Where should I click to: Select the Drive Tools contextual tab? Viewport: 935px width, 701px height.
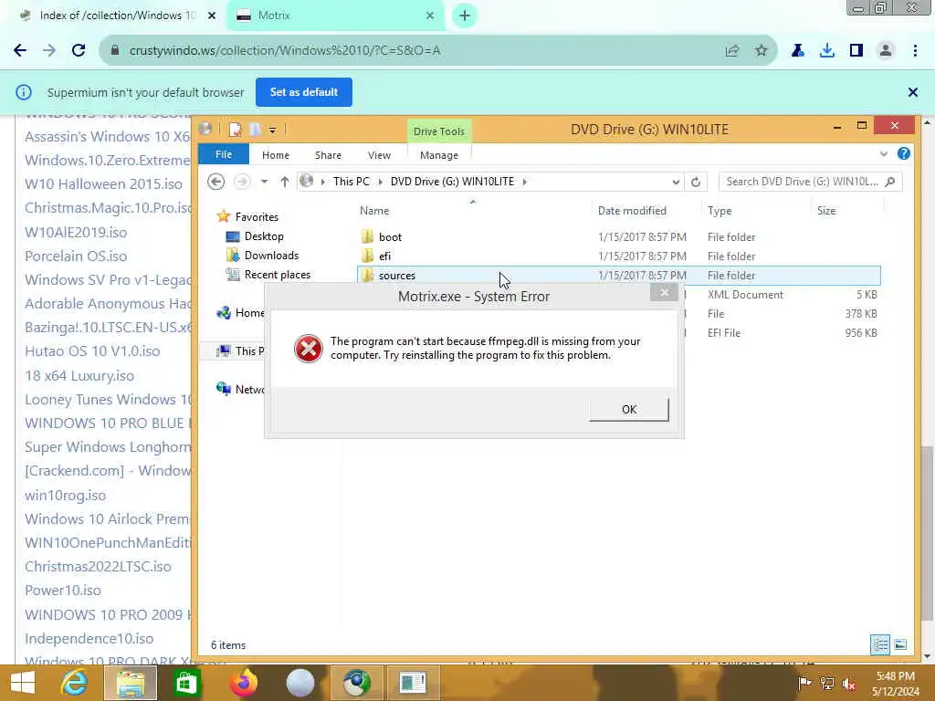(439, 131)
